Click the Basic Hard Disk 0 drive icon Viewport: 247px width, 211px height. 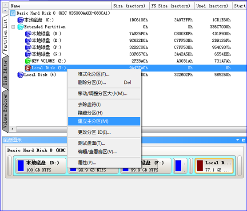(13, 13)
